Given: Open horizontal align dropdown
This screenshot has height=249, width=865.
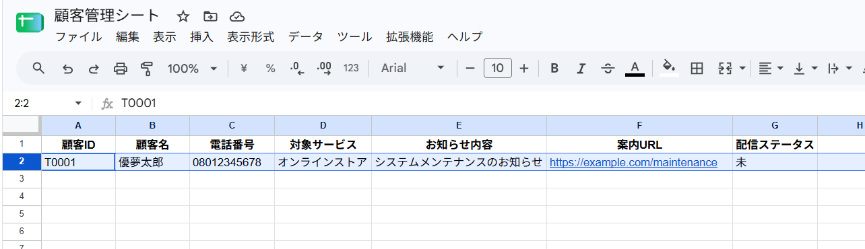Looking at the screenshot, I should pyautogui.click(x=771, y=68).
